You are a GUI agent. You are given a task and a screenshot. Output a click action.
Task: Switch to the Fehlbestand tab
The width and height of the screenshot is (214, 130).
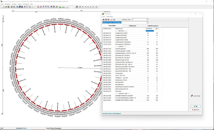click(x=133, y=26)
